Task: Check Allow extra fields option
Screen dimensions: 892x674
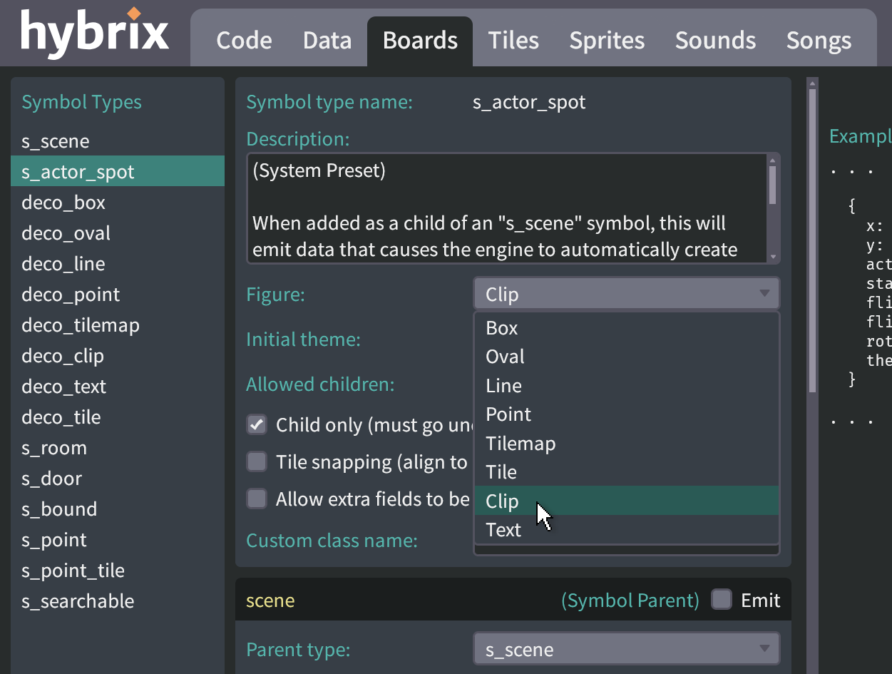Action: [x=257, y=499]
